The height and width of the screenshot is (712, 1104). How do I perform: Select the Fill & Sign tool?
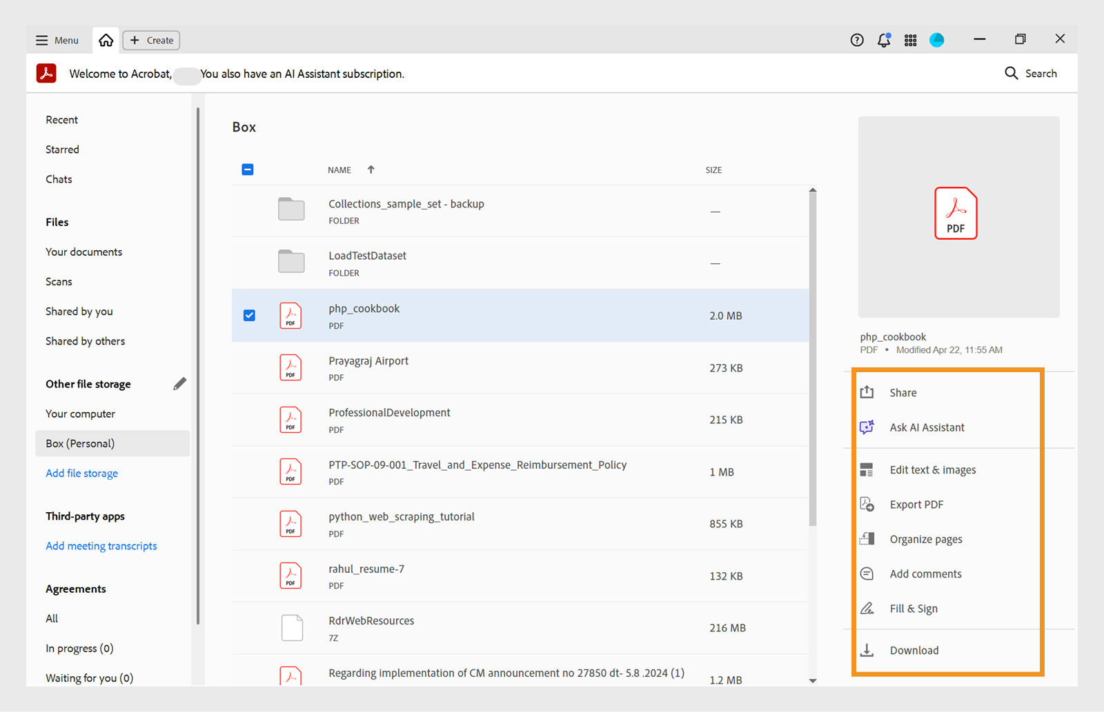point(914,608)
